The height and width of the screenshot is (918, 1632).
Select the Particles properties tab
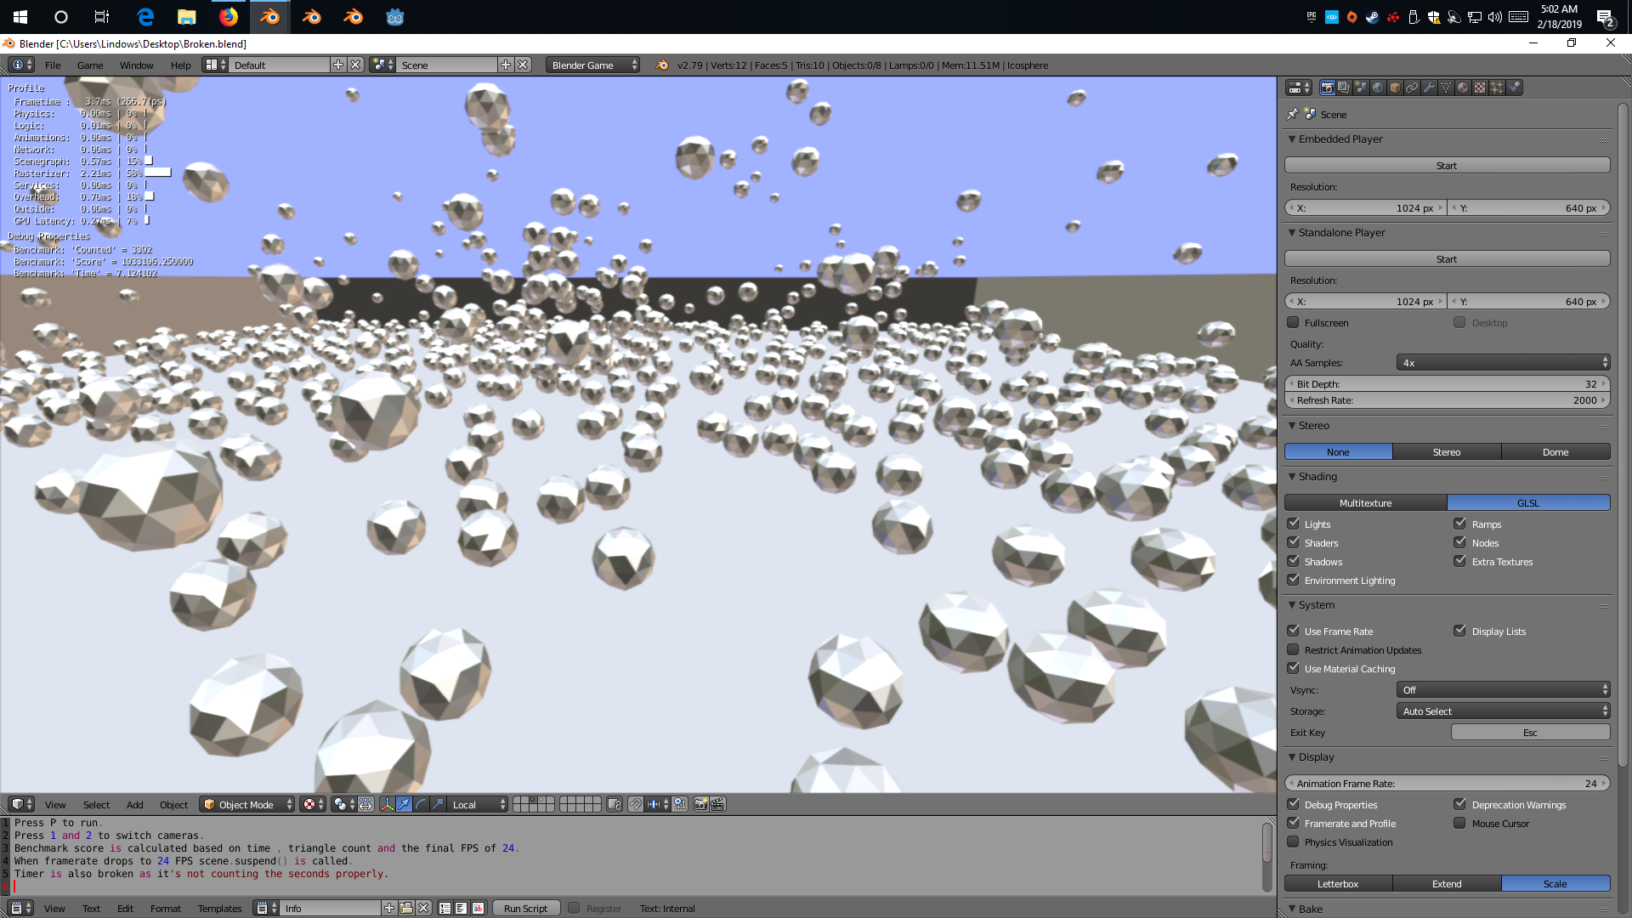(x=1497, y=88)
